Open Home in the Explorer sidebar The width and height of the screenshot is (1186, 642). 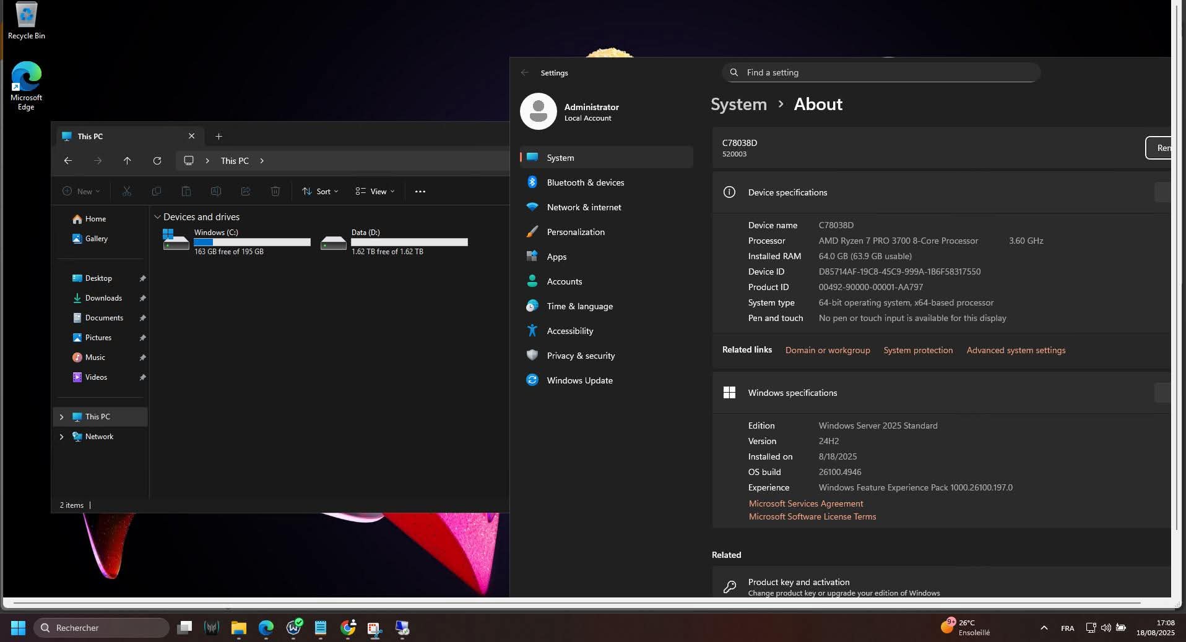point(101,219)
